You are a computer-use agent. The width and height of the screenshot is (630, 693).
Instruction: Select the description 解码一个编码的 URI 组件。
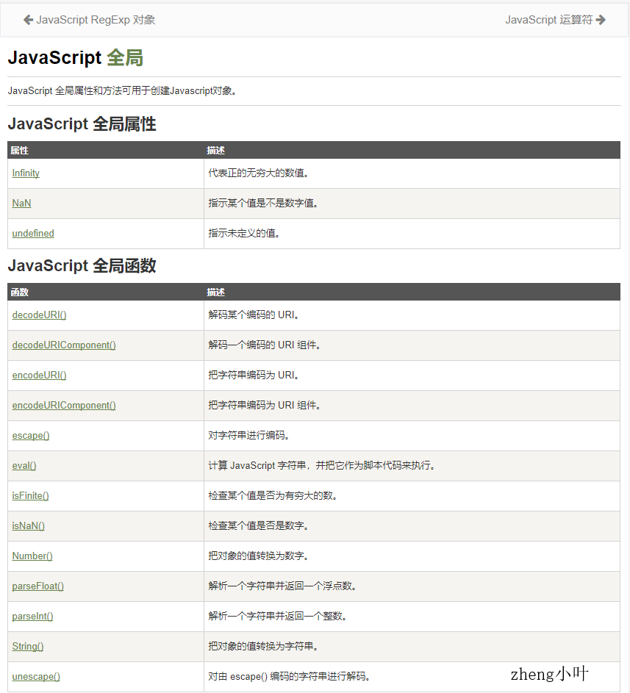265,345
